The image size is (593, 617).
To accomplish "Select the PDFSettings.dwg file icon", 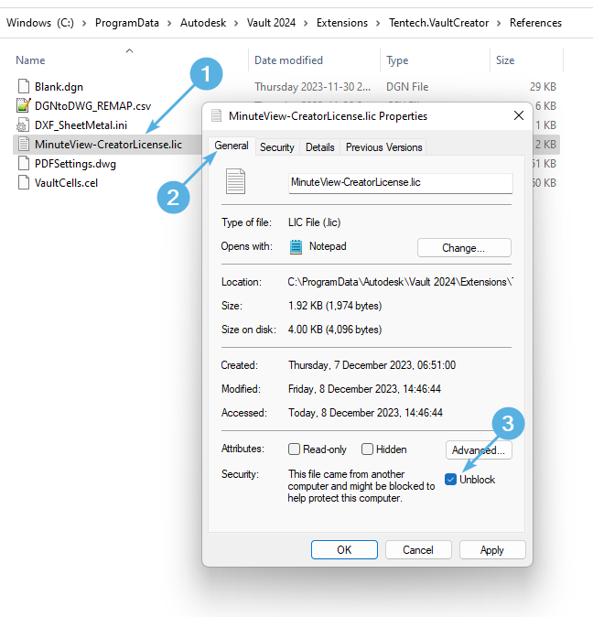I will [24, 163].
